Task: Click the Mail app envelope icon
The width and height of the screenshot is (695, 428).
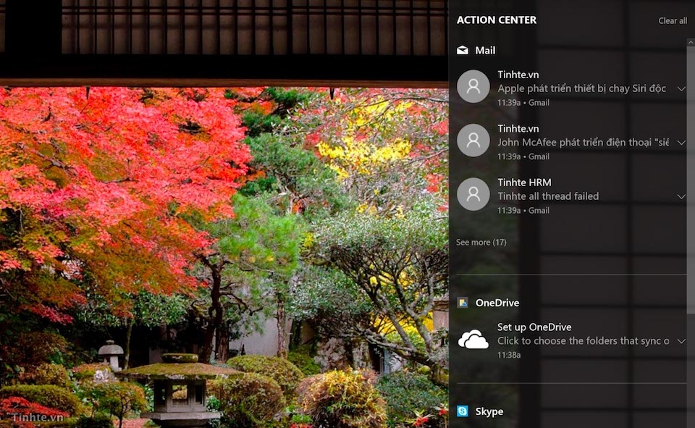Action: coord(462,50)
